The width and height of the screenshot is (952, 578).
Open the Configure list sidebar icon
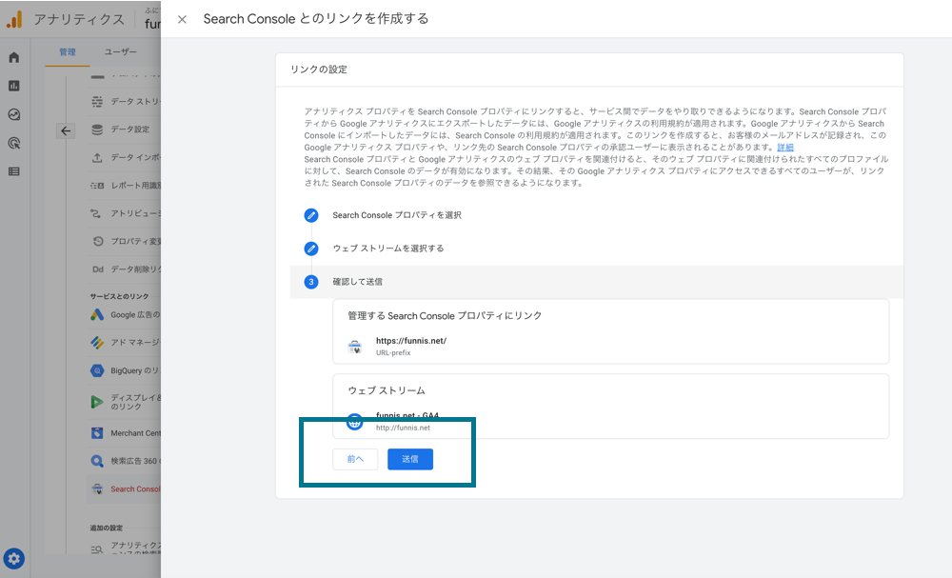click(14, 171)
